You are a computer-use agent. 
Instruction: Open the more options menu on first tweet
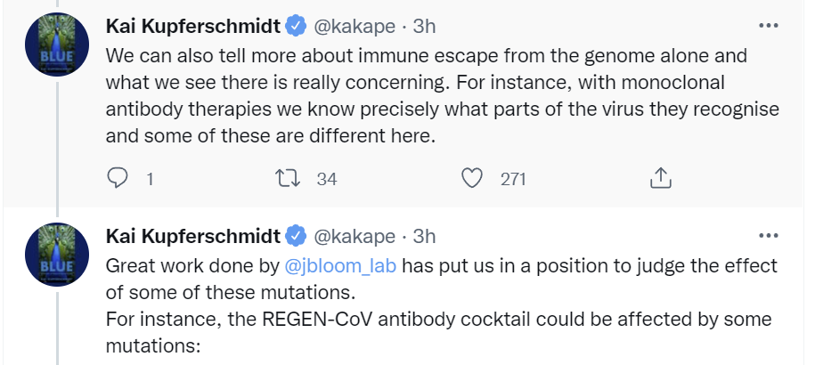[768, 26]
